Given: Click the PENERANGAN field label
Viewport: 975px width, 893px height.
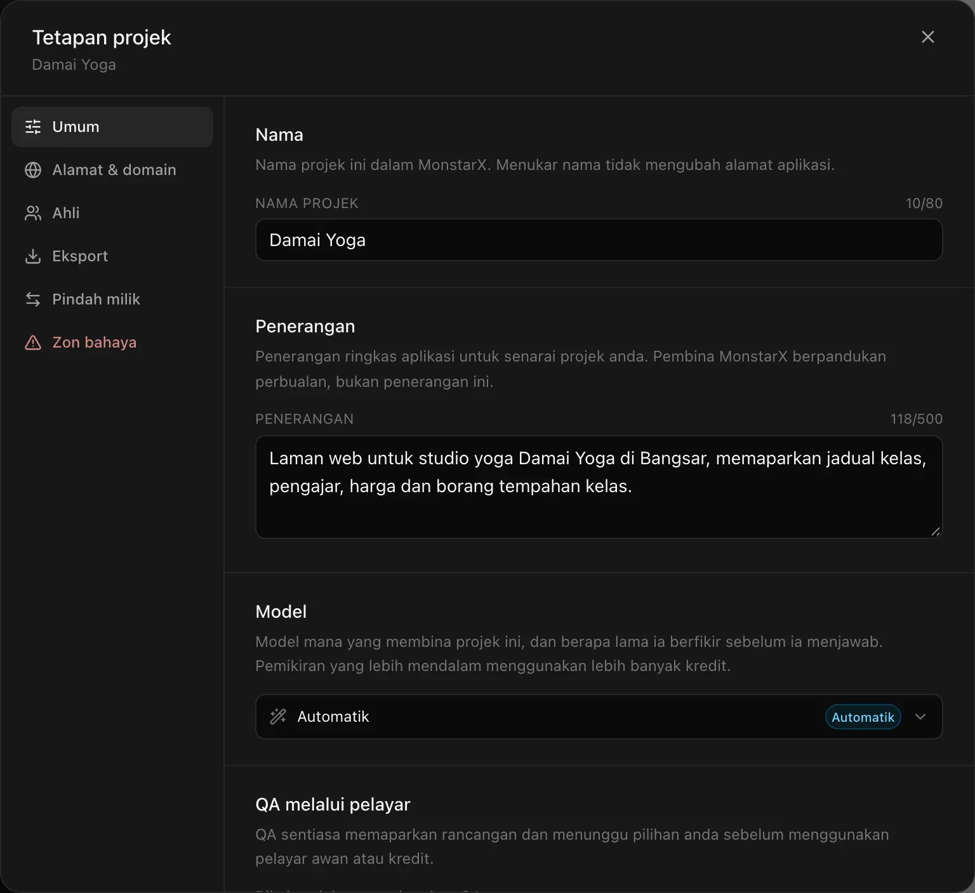Looking at the screenshot, I should (x=305, y=419).
